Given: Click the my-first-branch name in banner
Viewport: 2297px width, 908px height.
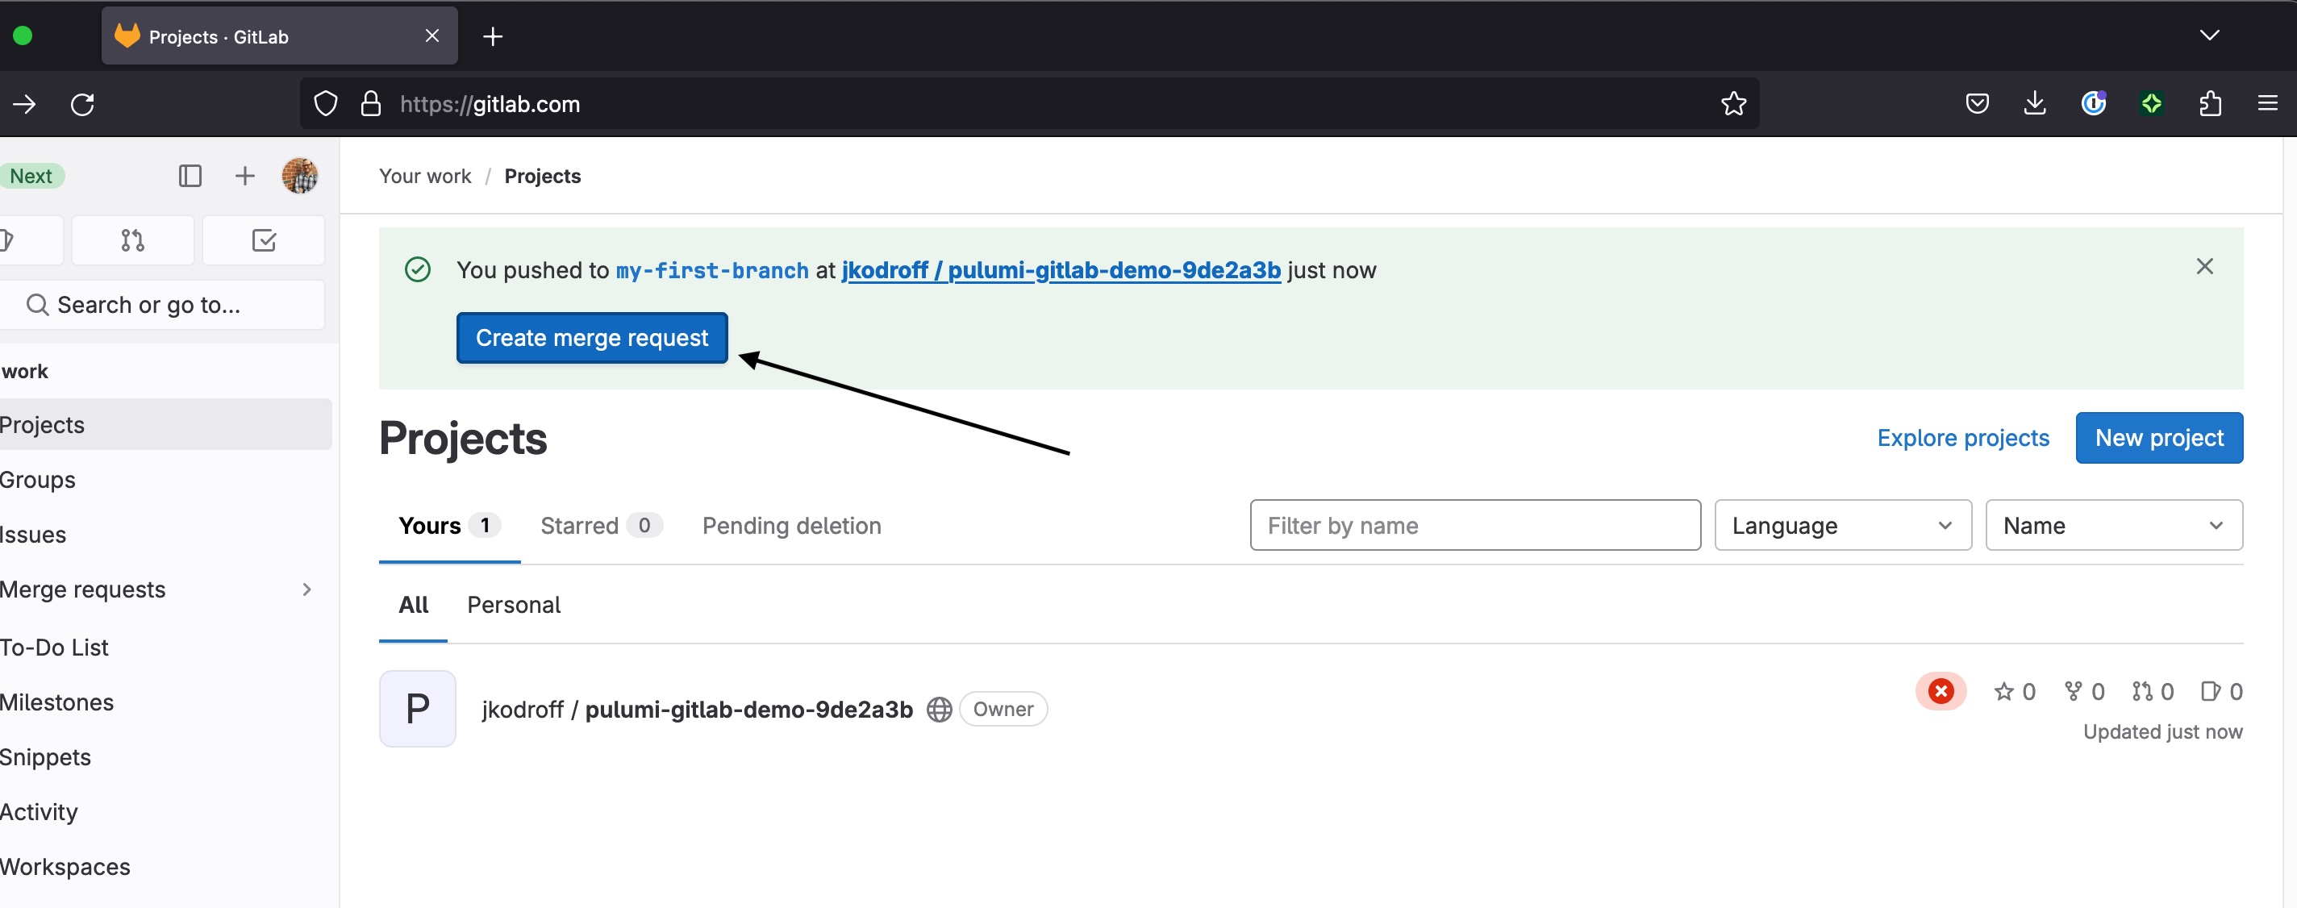Looking at the screenshot, I should (x=711, y=270).
